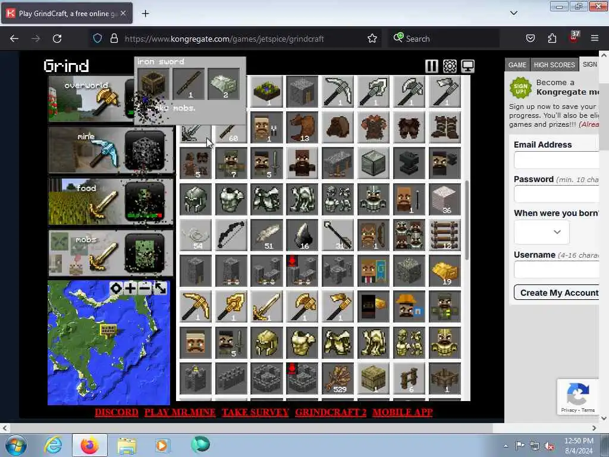Screen dimensions: 609x457
Task: Show hidden tray icons arrow
Action: pyautogui.click(x=506, y=446)
